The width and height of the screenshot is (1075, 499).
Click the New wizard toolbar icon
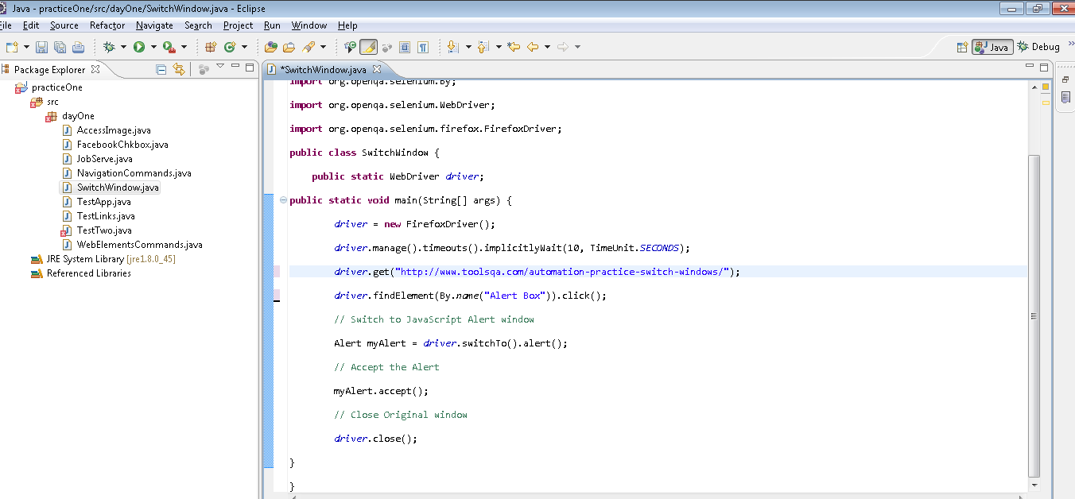click(x=11, y=47)
